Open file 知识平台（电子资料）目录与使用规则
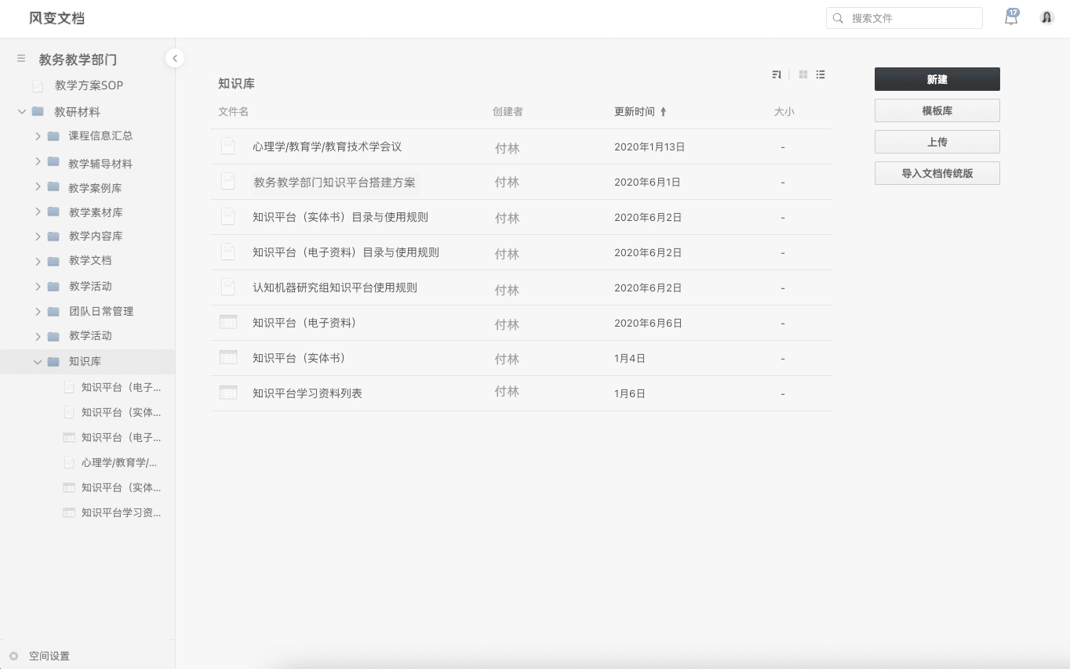 (x=346, y=252)
